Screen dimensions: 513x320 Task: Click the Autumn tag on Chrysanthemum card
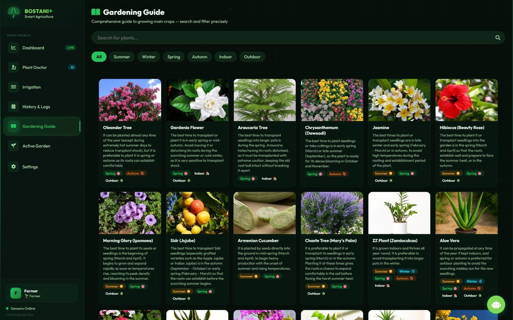pyautogui.click(x=337, y=174)
